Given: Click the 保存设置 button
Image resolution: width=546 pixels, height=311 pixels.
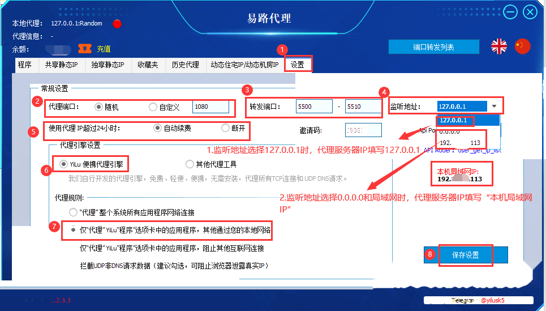Looking at the screenshot, I should (466, 255).
